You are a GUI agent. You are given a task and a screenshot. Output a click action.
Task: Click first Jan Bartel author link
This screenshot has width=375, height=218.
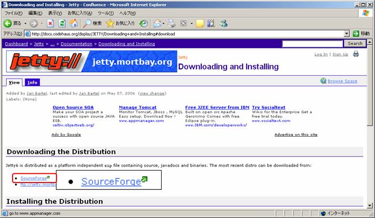point(37,93)
